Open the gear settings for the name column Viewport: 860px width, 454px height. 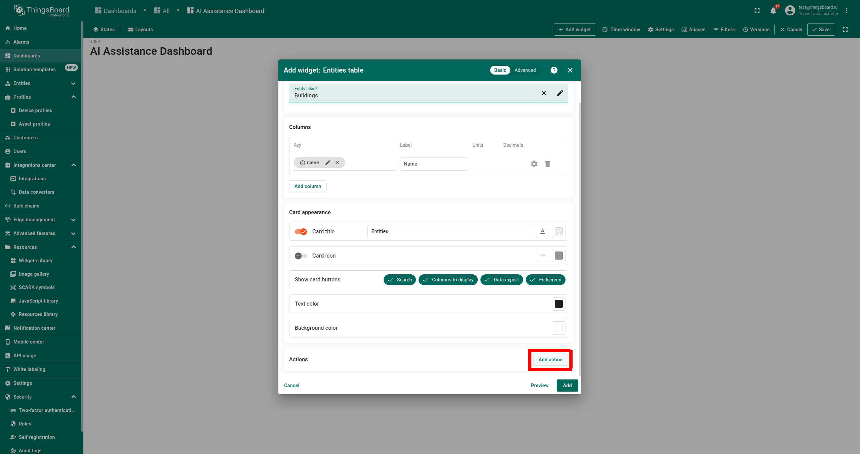click(534, 164)
